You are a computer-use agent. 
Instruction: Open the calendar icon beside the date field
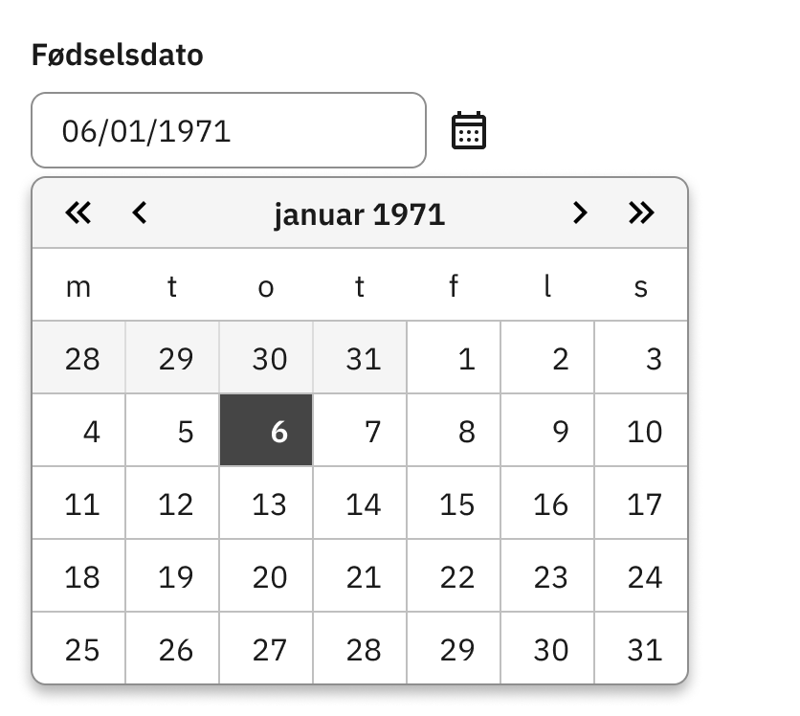pyautogui.click(x=469, y=130)
